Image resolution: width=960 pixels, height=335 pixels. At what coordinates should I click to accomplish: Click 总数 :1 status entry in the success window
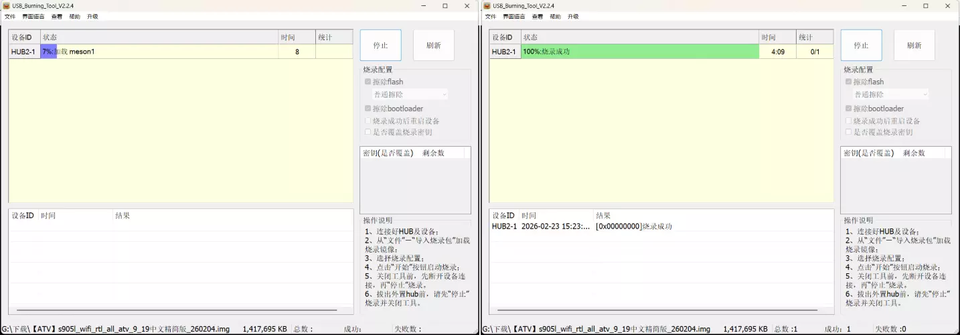coord(785,329)
